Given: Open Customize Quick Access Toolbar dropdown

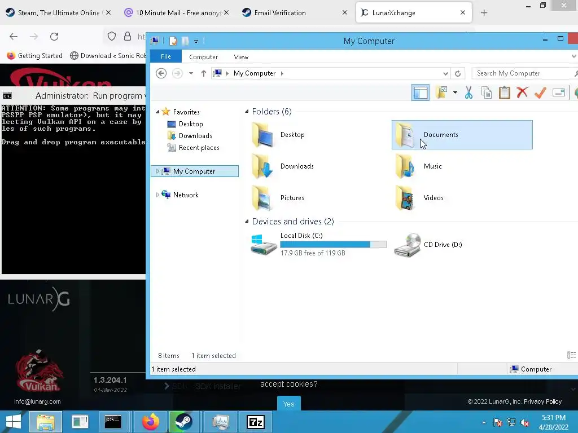Looking at the screenshot, I should [196, 41].
